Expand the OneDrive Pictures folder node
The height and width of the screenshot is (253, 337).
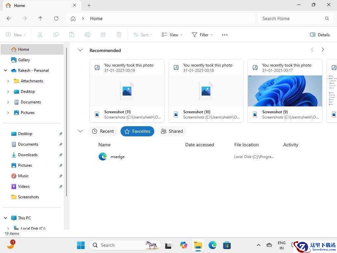pyautogui.click(x=8, y=113)
